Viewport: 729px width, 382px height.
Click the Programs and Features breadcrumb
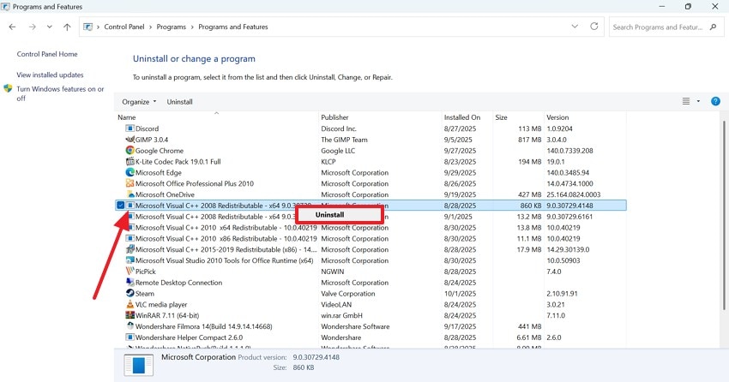233,27
